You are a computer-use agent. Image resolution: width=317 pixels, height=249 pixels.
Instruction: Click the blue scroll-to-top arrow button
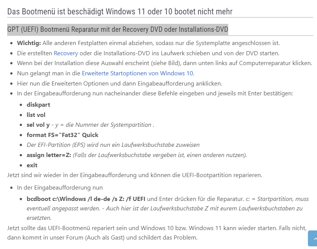pos(313,238)
